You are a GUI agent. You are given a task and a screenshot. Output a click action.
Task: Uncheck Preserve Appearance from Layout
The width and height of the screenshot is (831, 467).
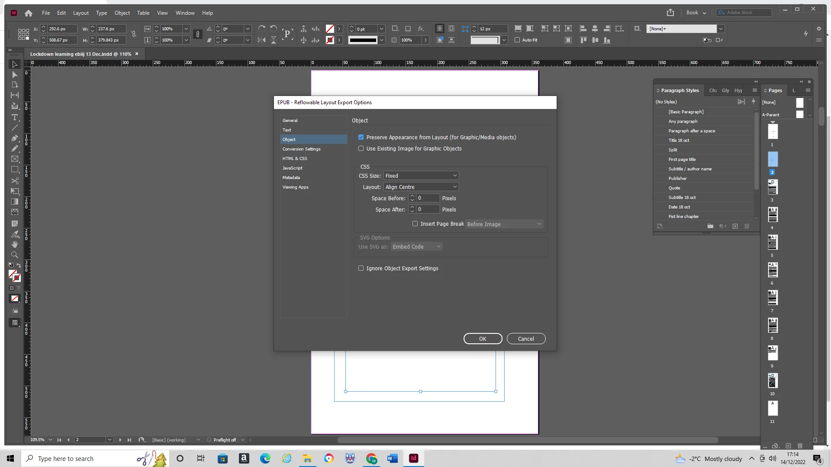coord(361,137)
